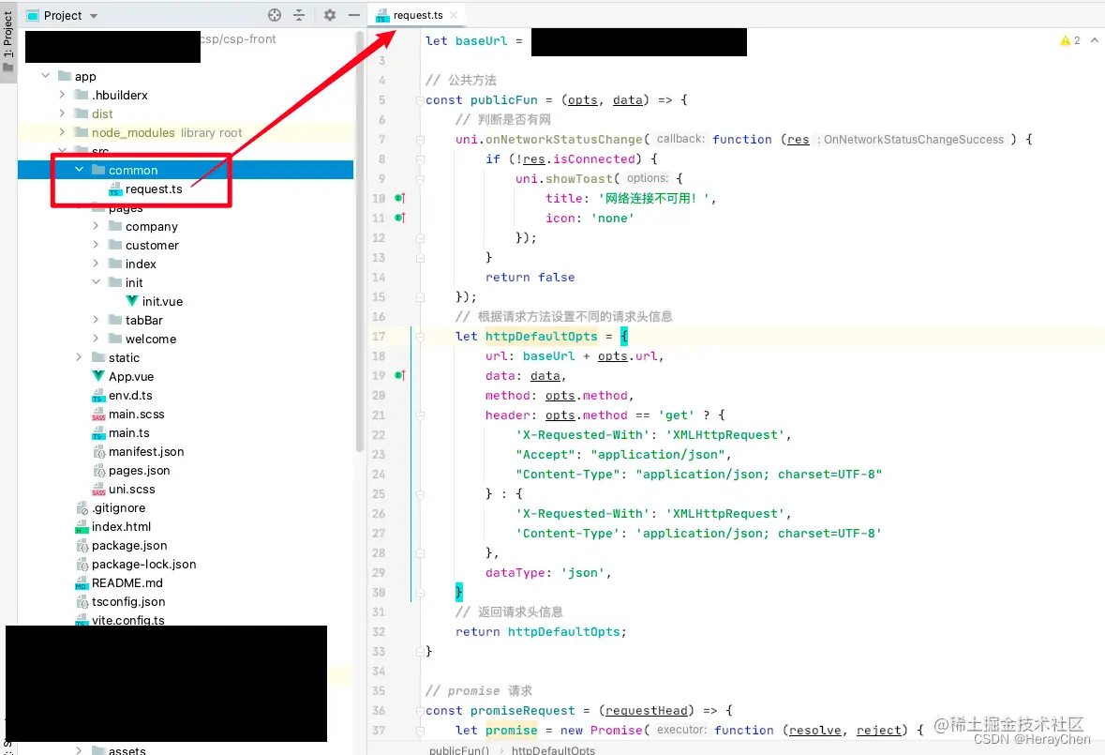The width and height of the screenshot is (1105, 755).
Task: Click the warnings indicator showing 2
Action: (1069, 41)
